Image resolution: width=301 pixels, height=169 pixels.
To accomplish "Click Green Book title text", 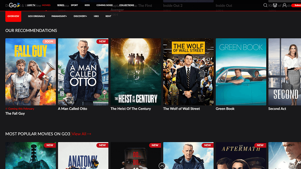I will 225,109.
